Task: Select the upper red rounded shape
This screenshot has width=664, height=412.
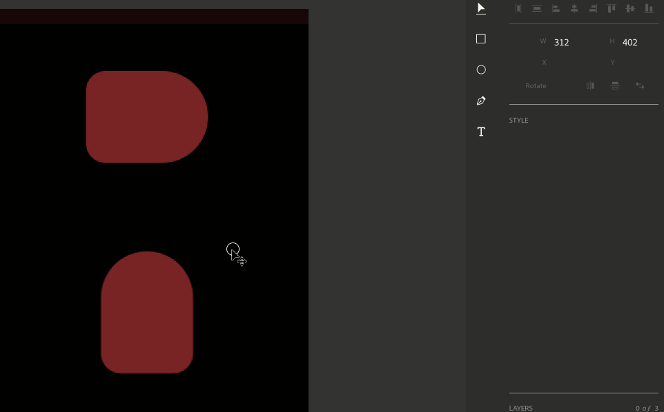Action: tap(146, 117)
